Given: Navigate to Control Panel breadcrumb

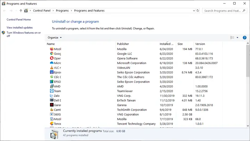Looking at the screenshot, I should pos(42,10).
